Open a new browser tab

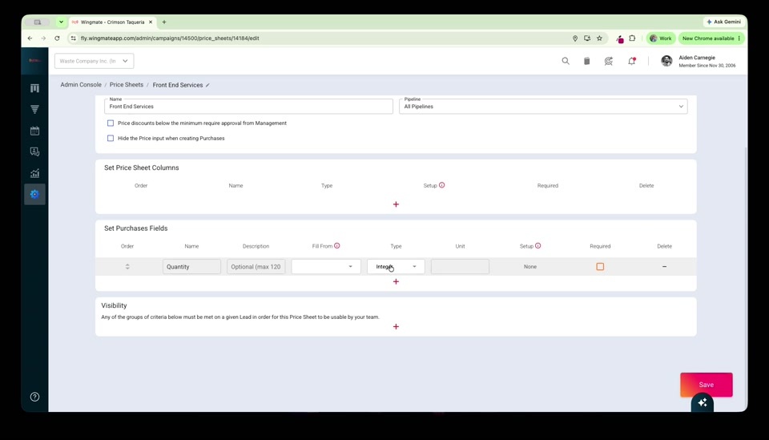click(163, 22)
